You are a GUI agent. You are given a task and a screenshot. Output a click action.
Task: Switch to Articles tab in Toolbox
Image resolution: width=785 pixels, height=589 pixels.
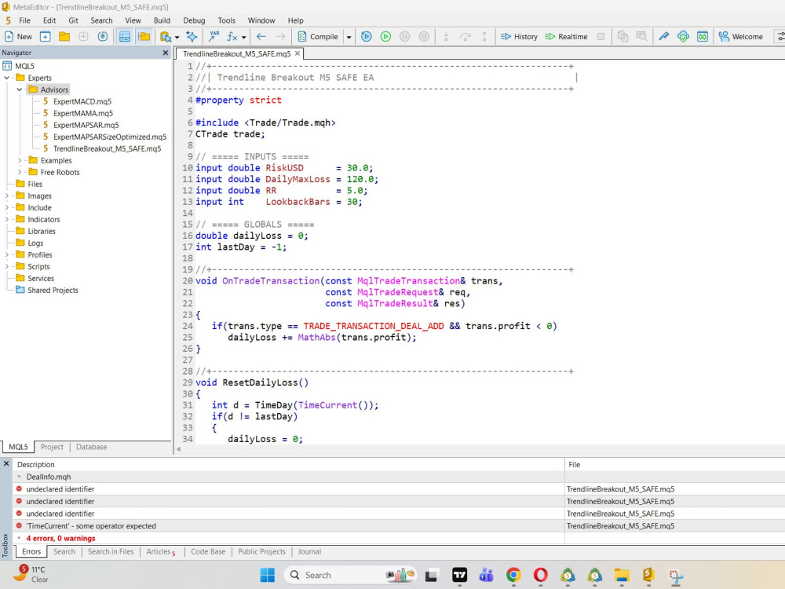tap(161, 551)
